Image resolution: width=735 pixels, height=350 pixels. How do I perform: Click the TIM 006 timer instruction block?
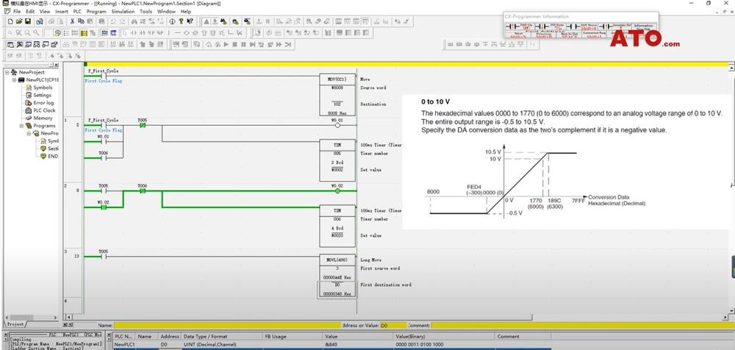[337, 226]
